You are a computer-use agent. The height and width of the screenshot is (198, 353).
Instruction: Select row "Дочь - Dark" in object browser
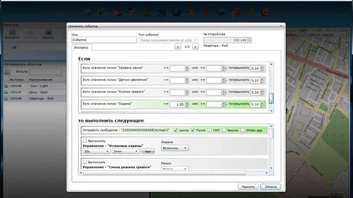point(35,92)
